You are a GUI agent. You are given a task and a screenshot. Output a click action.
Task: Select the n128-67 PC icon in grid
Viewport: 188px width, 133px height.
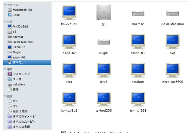[x=69, y=41]
